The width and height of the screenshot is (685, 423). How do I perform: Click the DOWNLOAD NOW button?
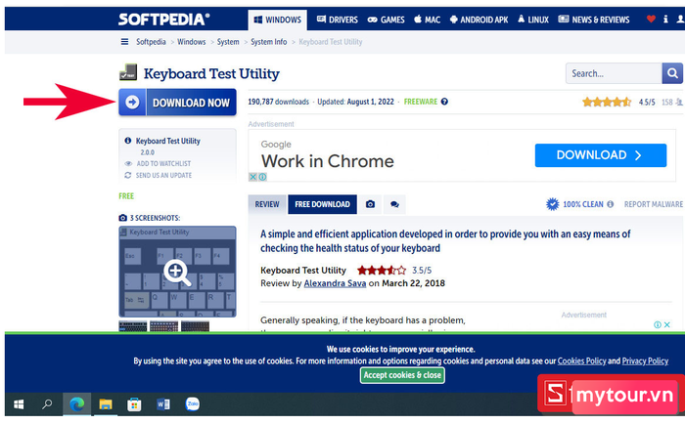pos(177,103)
